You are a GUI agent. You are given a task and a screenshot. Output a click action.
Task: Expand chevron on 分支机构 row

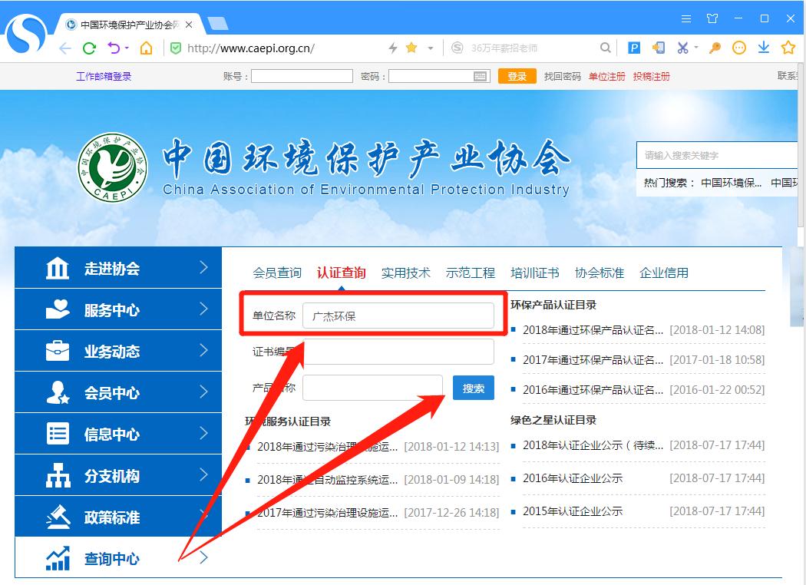pos(203,475)
